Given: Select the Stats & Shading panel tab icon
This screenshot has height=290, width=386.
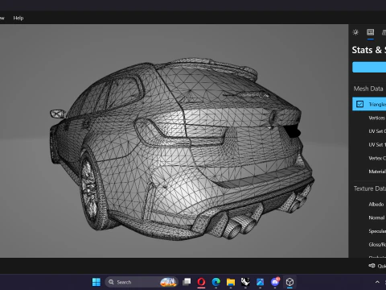Looking at the screenshot, I should (x=371, y=32).
